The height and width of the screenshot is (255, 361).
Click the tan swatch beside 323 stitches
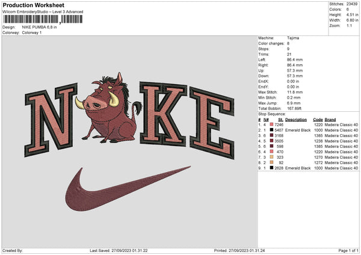pos(272,157)
